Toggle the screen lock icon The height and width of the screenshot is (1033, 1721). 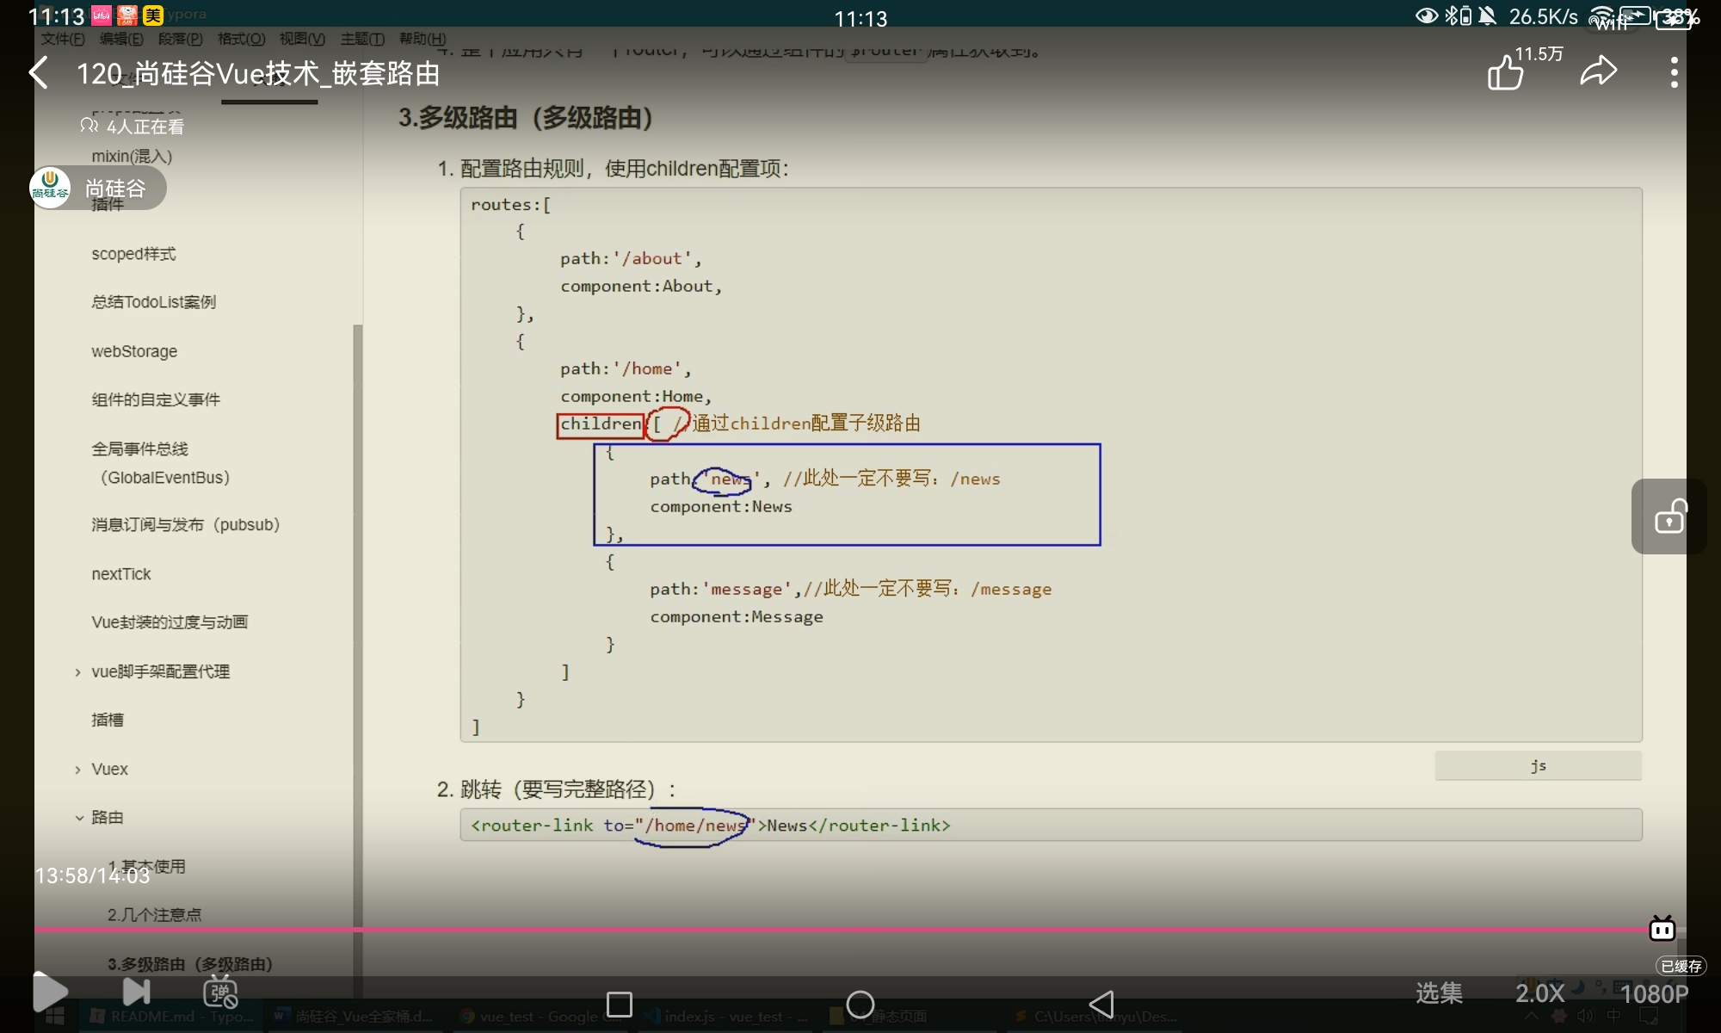[1669, 516]
